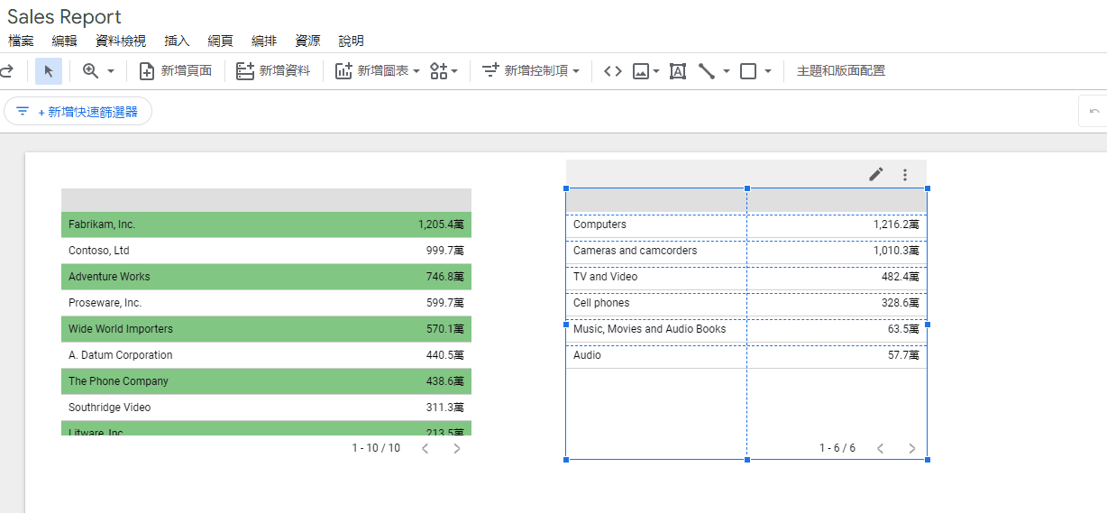Image resolution: width=1107 pixels, height=513 pixels.
Task: Select the line drawing tool
Action: (x=707, y=71)
